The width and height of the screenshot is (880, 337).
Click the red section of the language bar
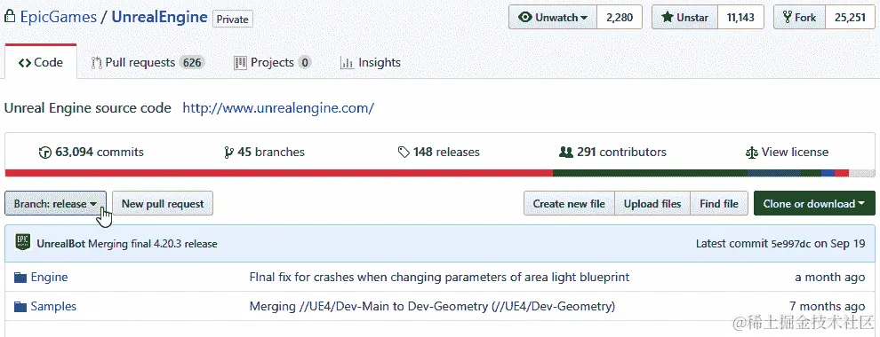(278, 173)
